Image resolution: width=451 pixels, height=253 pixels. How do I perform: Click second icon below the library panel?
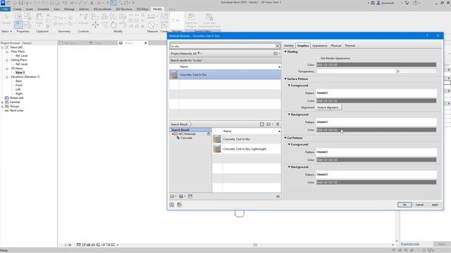point(180,205)
